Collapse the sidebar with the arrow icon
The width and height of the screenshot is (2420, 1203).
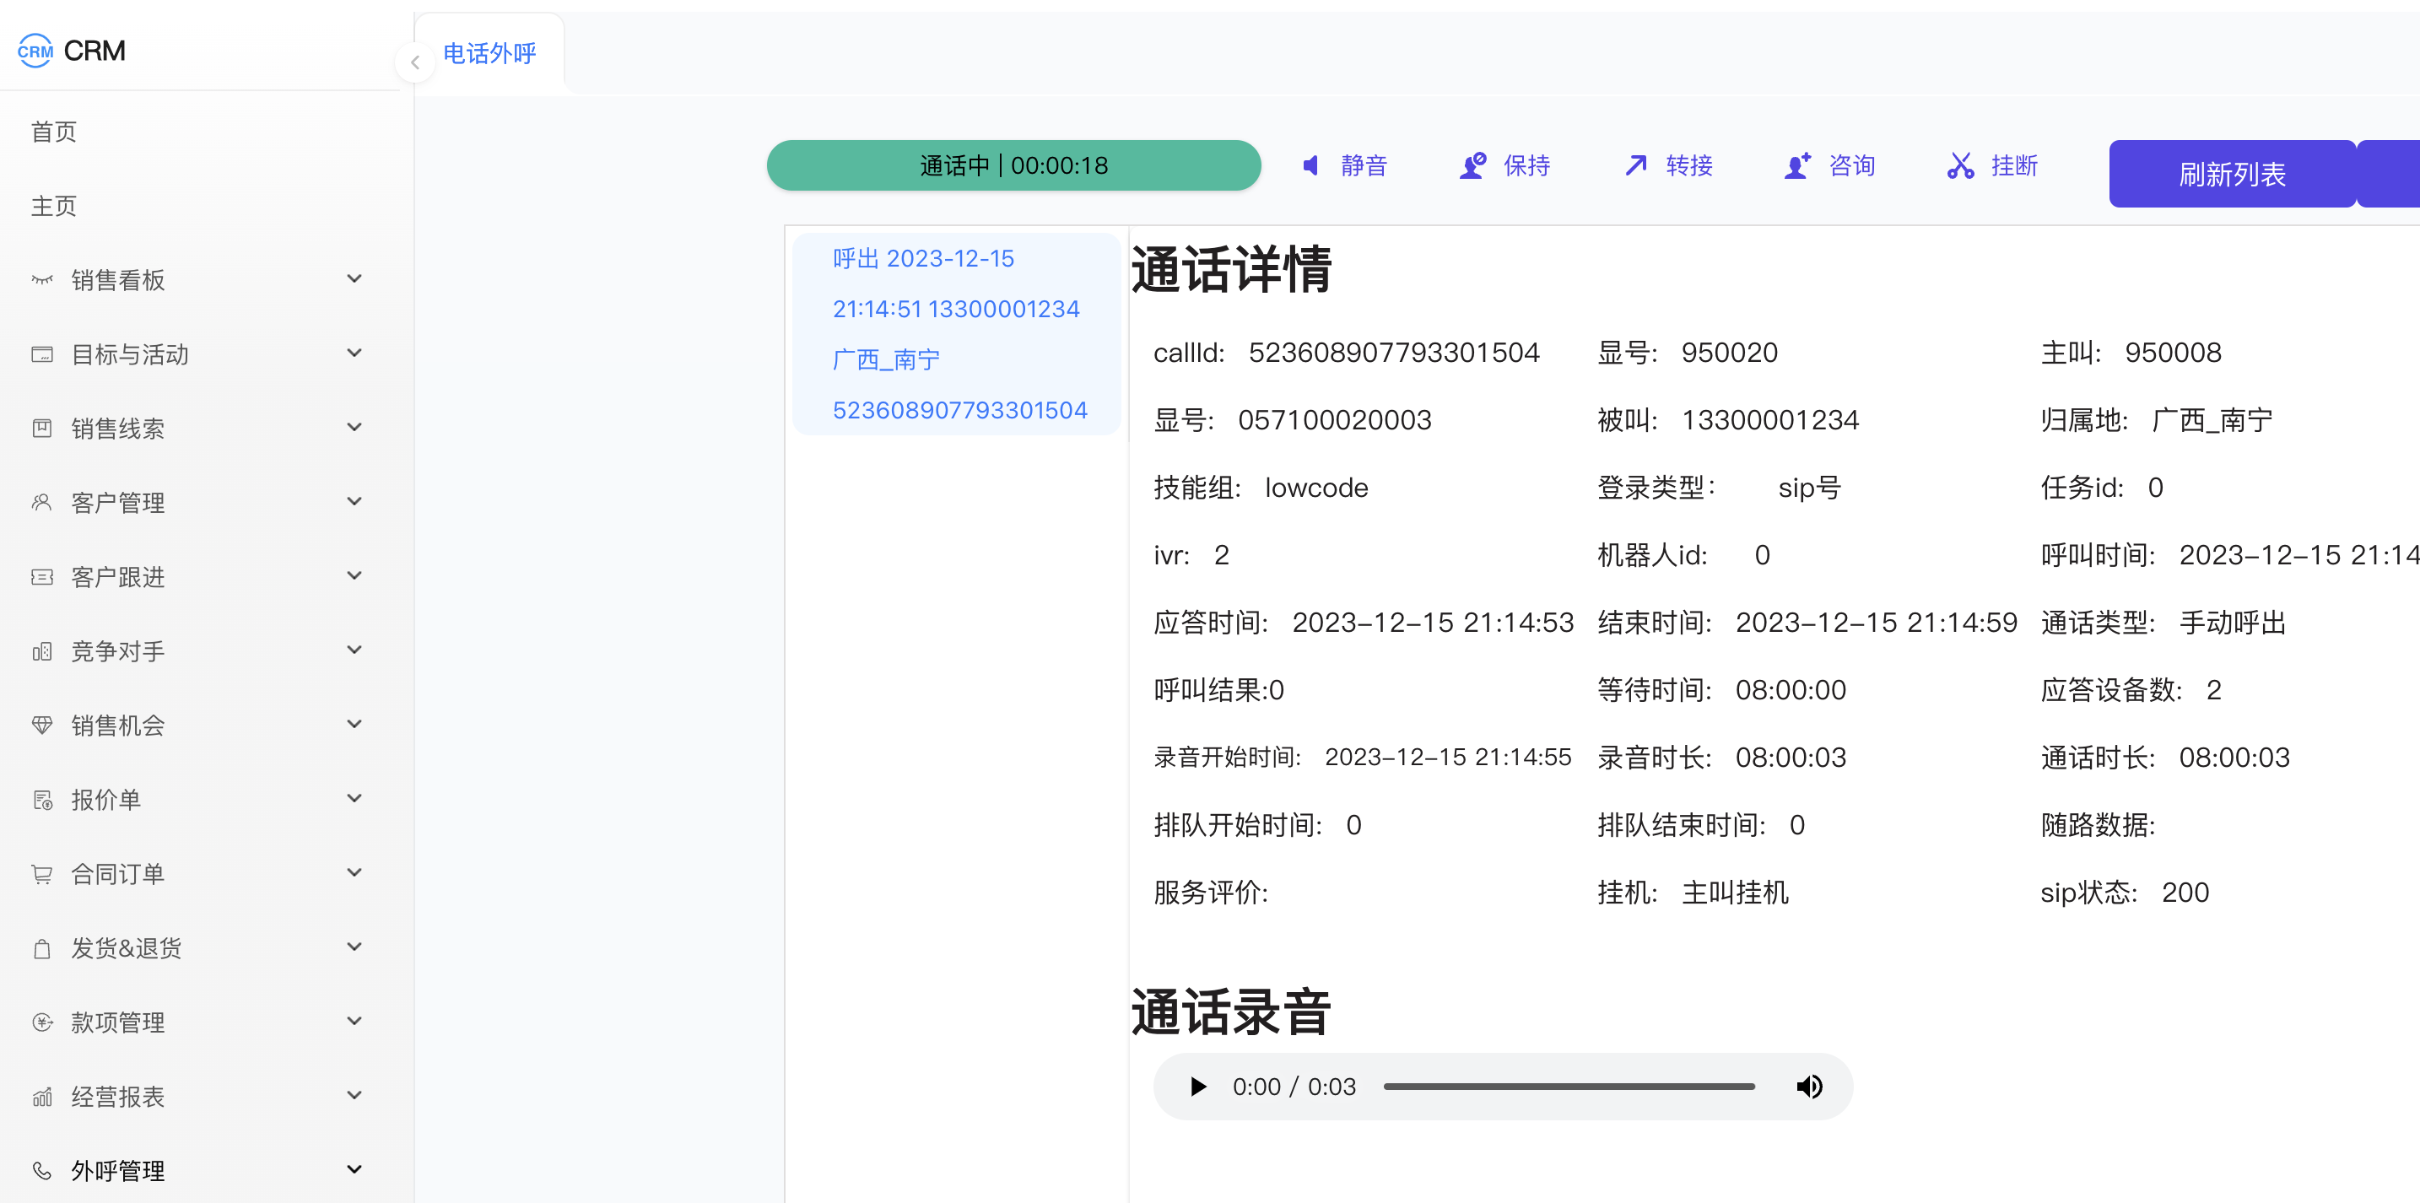(x=414, y=63)
